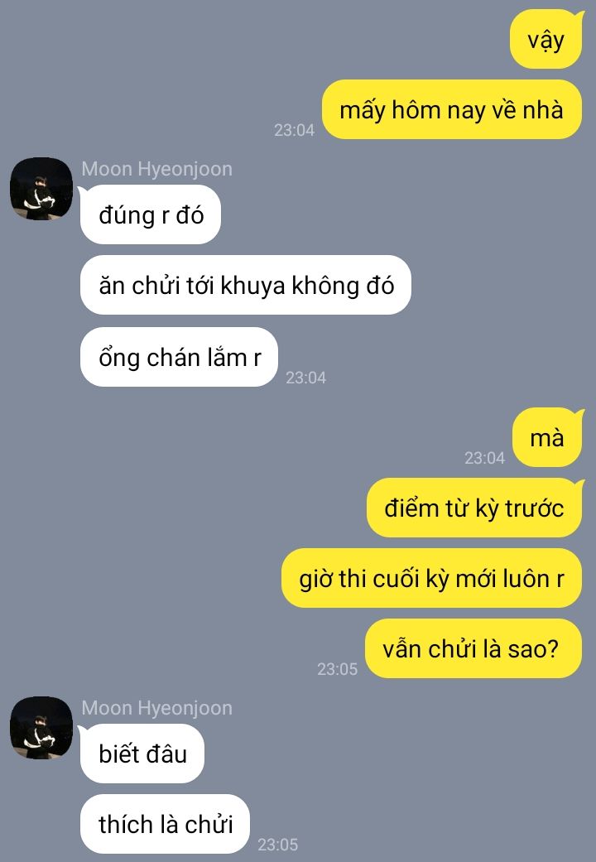Tap the first Moon Hyeonjoon sender name

point(156,169)
